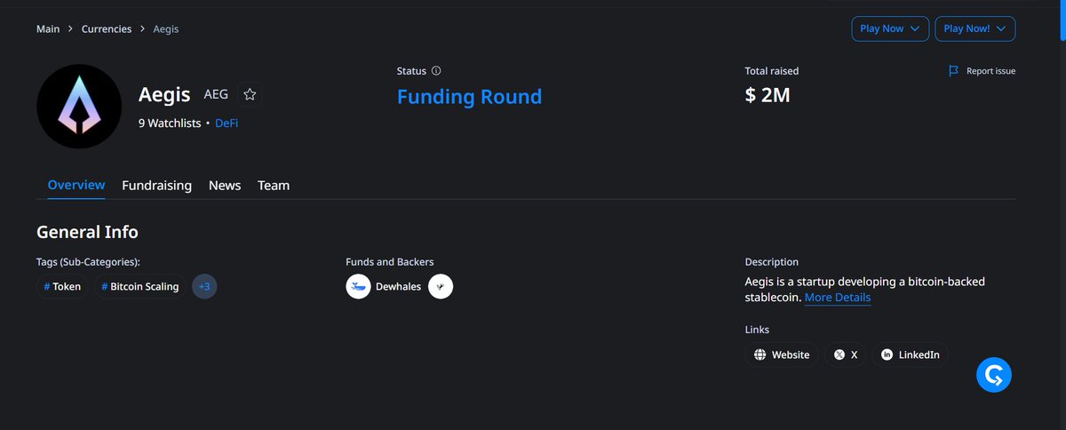Click the Aegis logo image

coord(79,106)
